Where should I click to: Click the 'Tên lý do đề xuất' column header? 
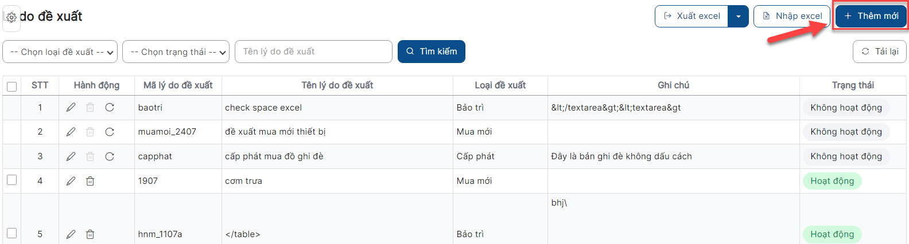(337, 85)
